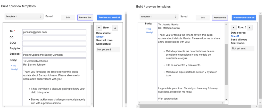The width and height of the screenshot is (264, 111).
Task: Click Edit button in right panel
Action: (x=203, y=17)
